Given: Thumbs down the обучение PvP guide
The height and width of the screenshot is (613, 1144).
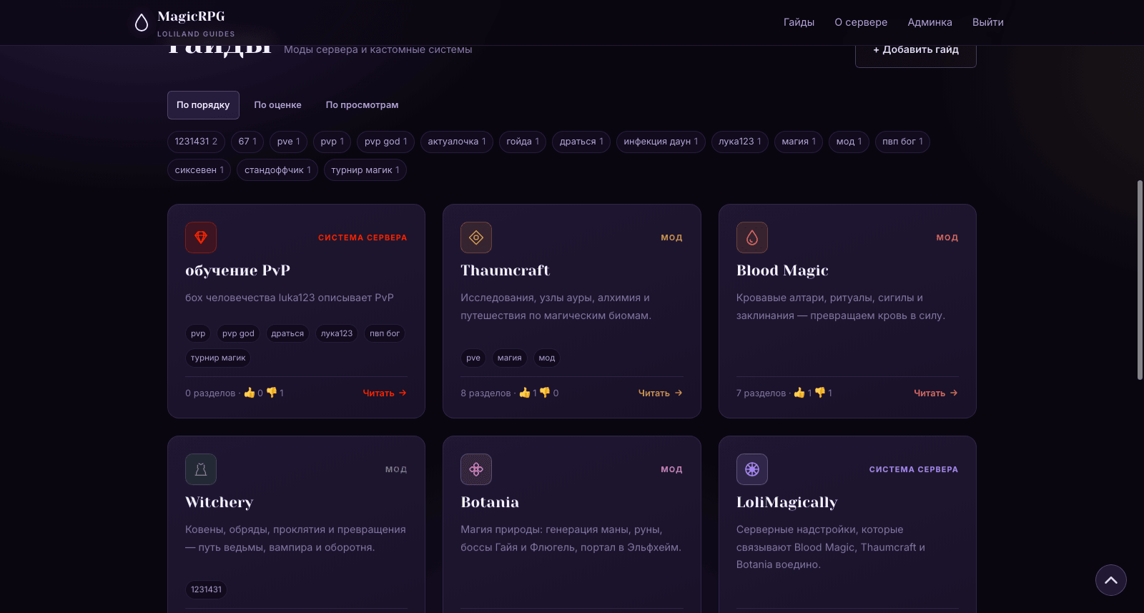Looking at the screenshot, I should [272, 393].
